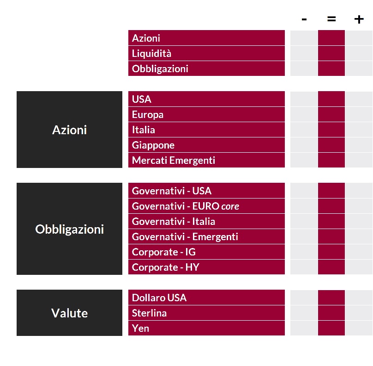Click neutral red cell for Corporate - IG
The width and height of the screenshot is (373, 366).
point(331,252)
